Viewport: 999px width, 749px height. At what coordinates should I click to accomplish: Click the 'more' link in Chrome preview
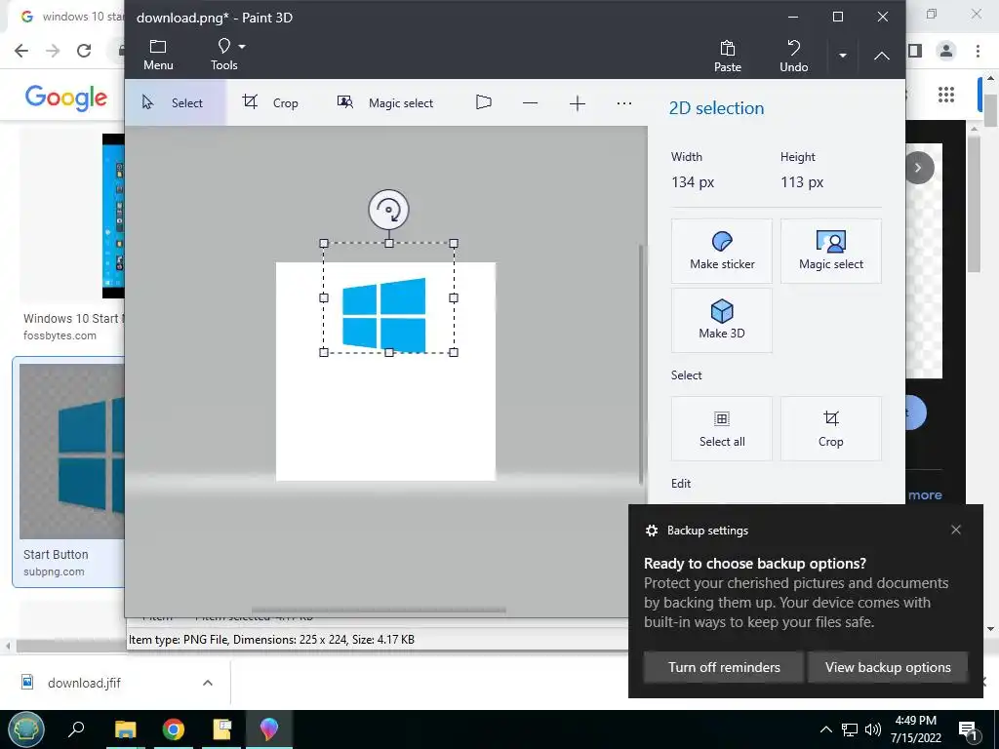(925, 494)
